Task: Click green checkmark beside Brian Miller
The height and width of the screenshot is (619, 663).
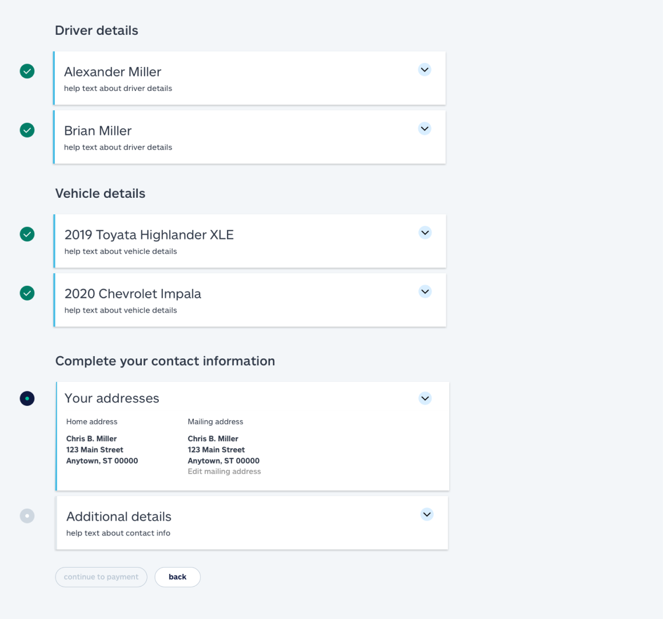Action: click(x=27, y=130)
